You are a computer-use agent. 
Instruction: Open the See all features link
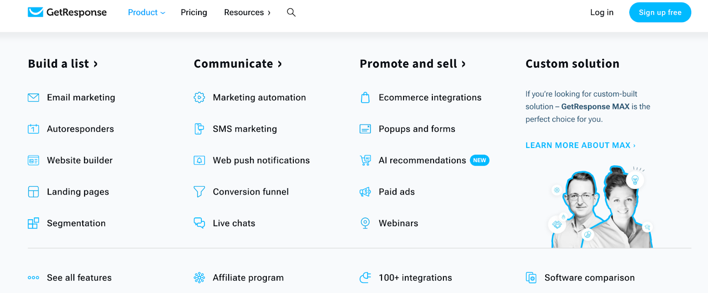(x=79, y=278)
